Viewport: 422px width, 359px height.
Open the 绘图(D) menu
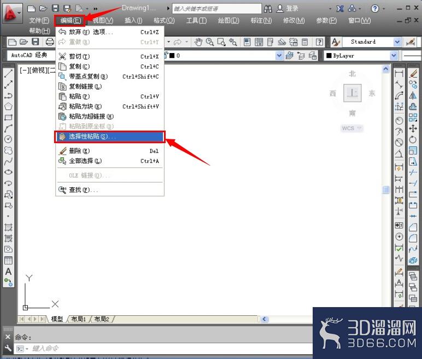point(228,20)
